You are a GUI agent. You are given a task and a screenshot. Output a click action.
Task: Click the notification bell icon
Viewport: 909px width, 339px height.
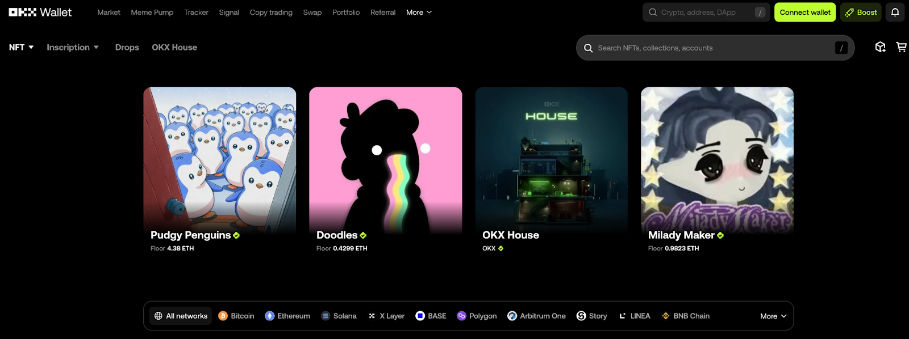click(895, 12)
